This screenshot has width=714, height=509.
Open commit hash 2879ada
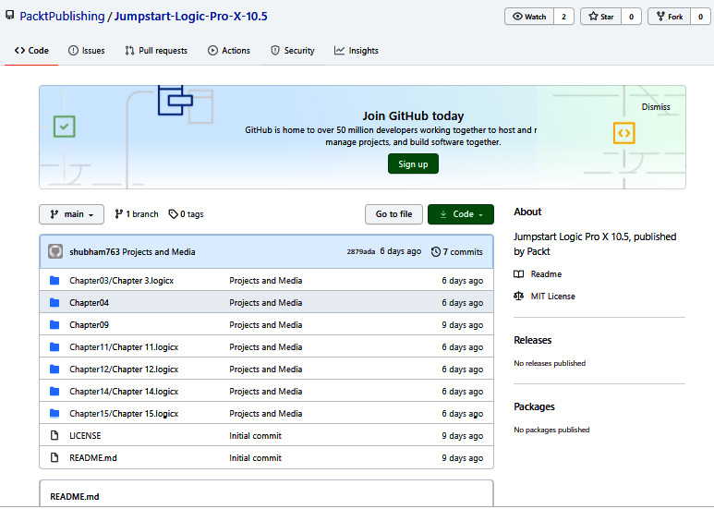coord(360,252)
